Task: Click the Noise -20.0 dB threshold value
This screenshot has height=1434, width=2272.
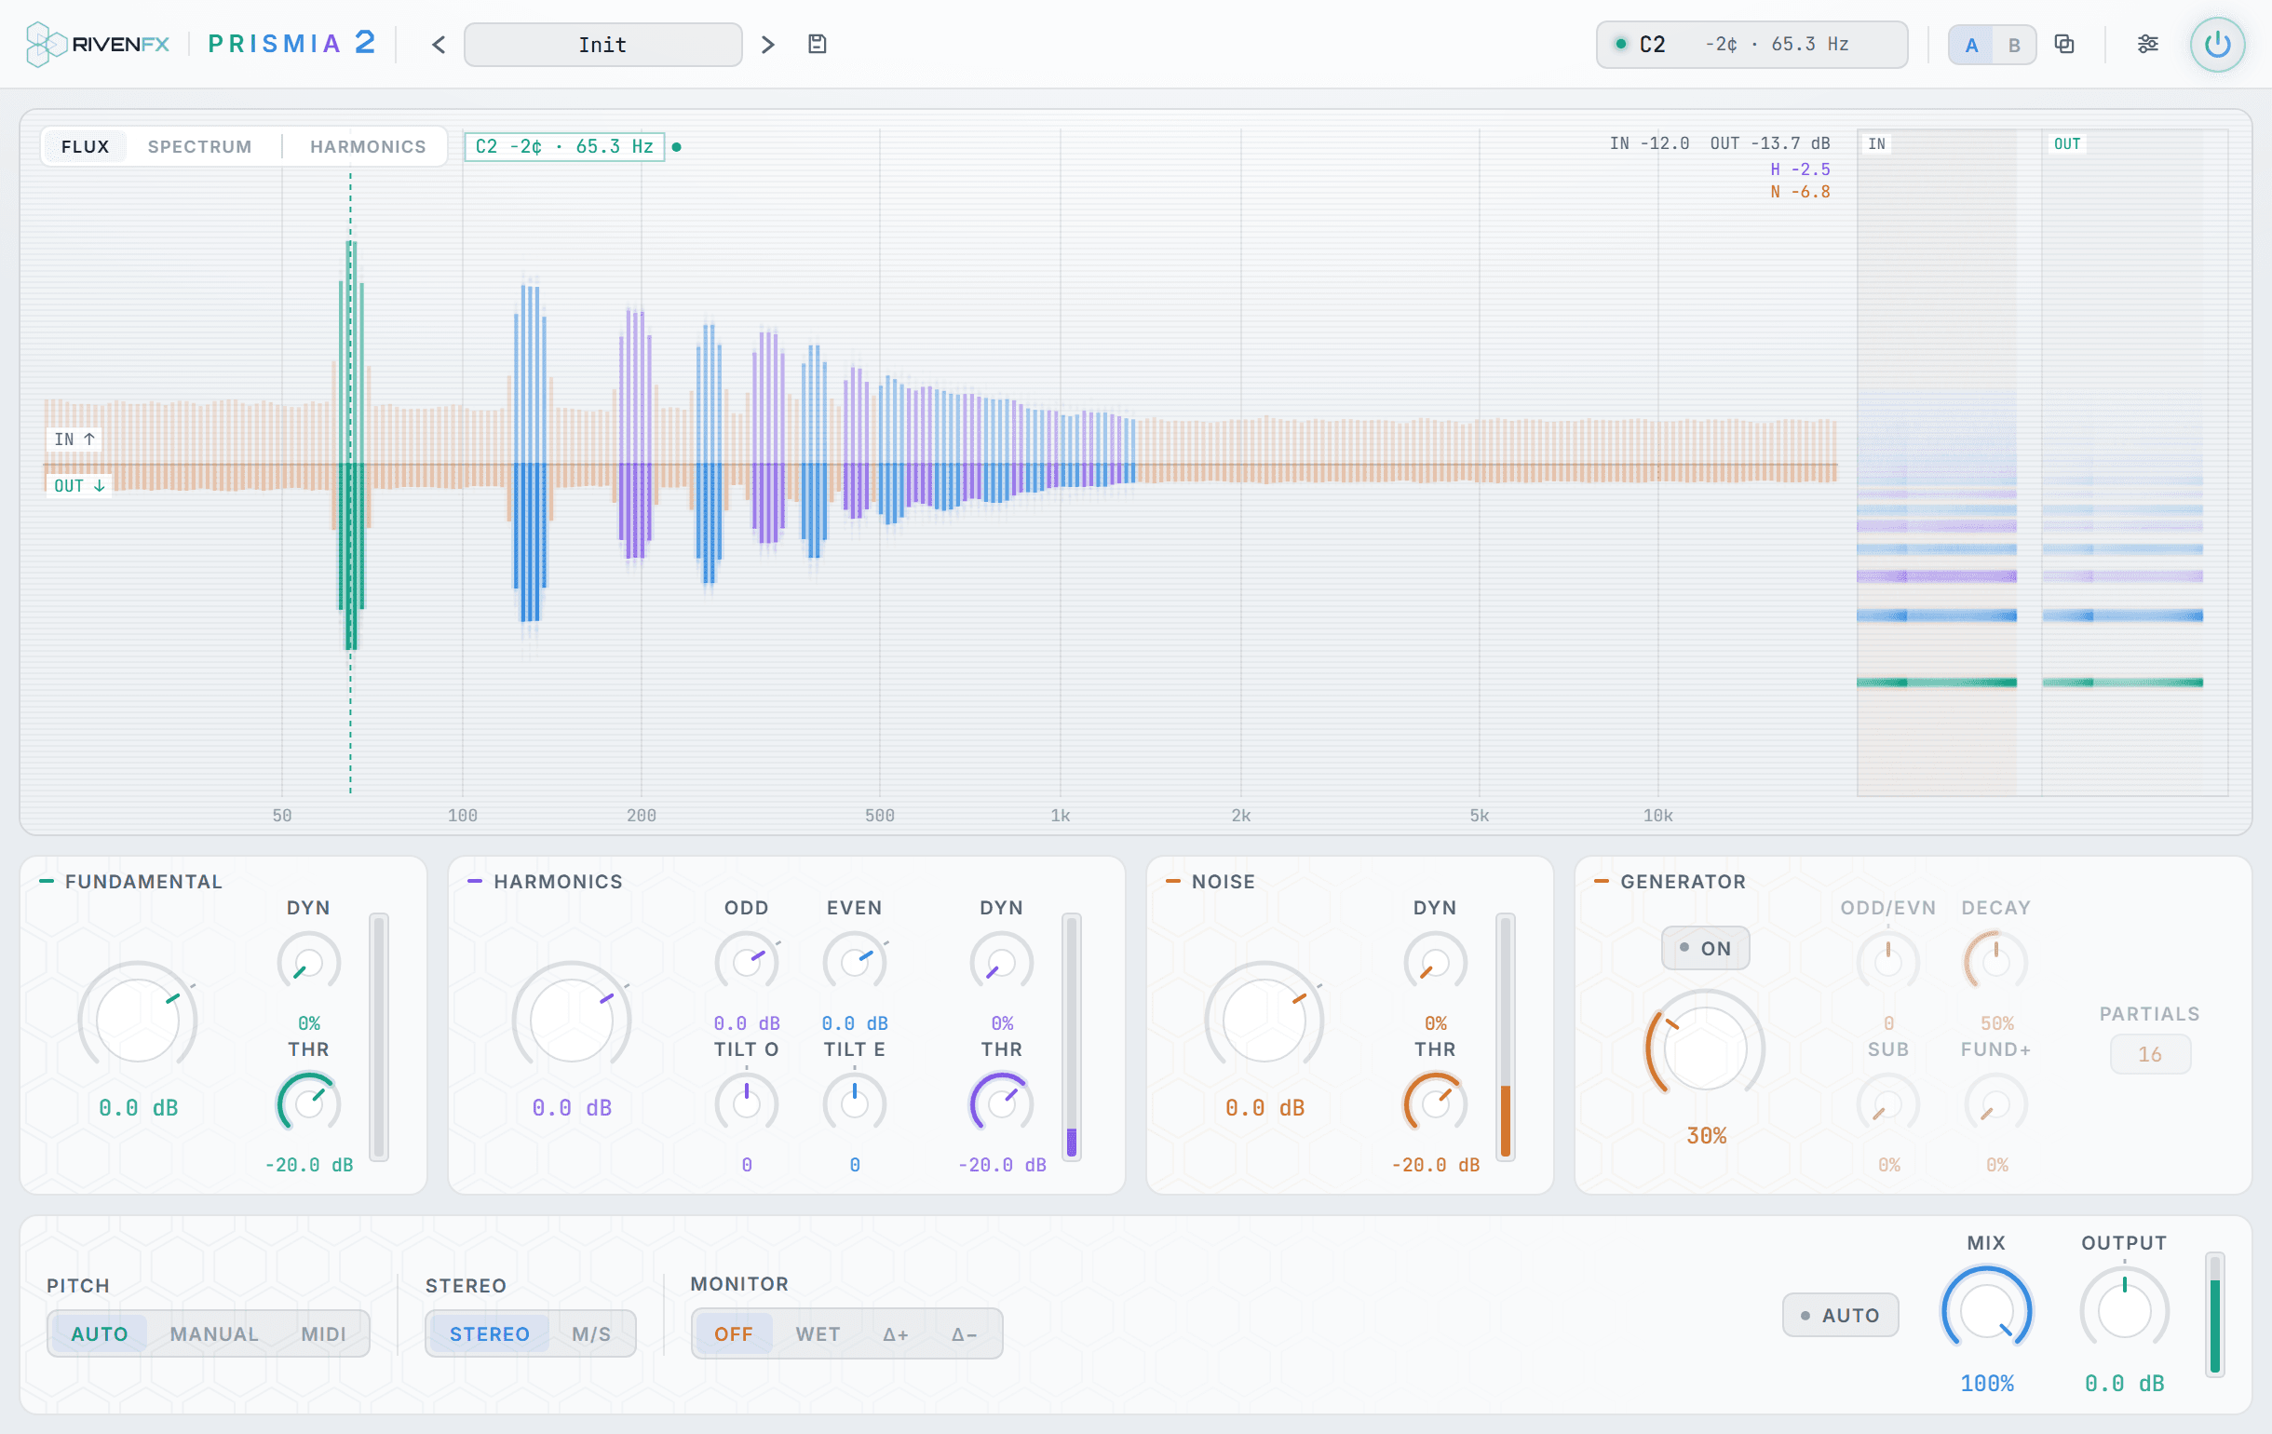Action: coord(1435,1165)
